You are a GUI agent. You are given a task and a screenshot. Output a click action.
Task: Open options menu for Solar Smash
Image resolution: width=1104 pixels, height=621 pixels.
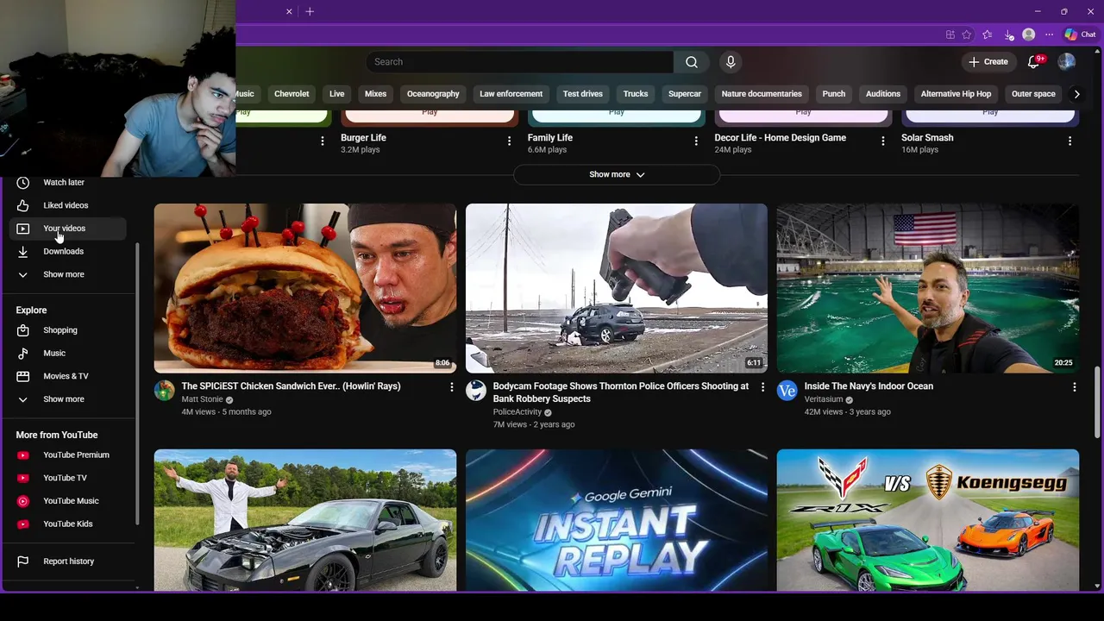click(1069, 141)
